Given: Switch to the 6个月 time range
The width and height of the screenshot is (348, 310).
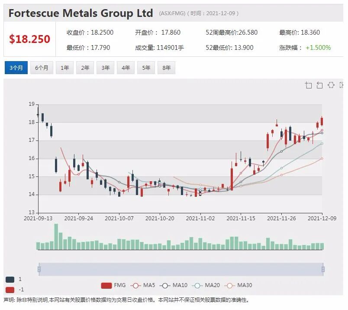Looking at the screenshot, I should [x=42, y=68].
